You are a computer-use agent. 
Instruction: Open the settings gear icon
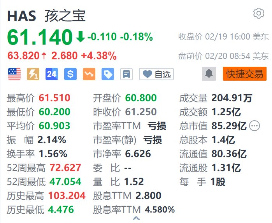[259, 13]
